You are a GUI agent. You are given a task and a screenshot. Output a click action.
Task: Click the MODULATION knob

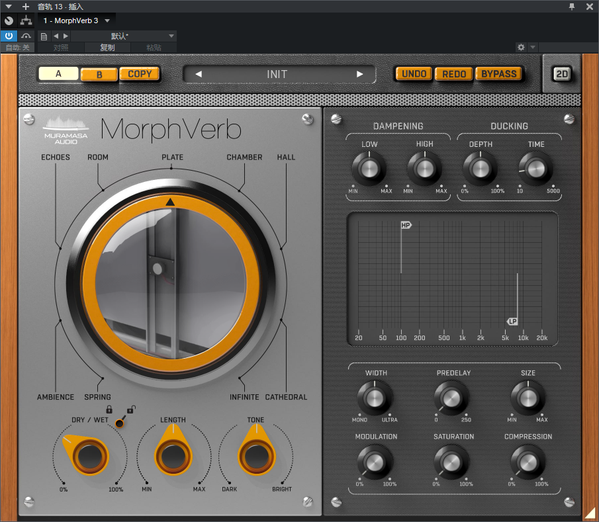[x=375, y=462]
